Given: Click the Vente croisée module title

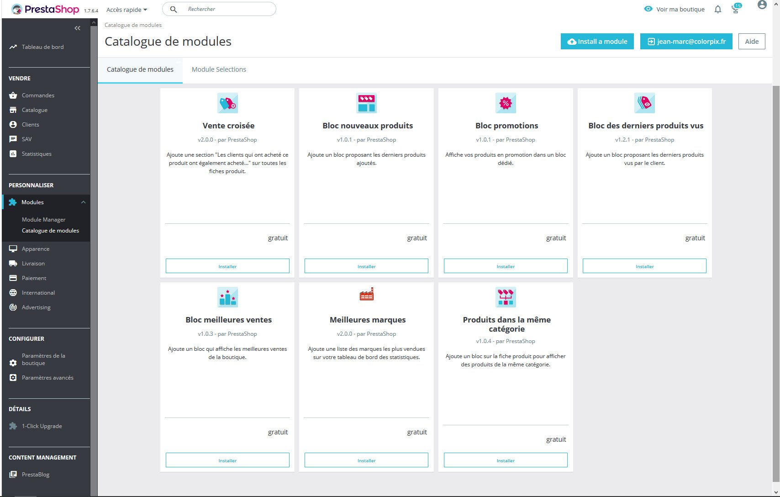Looking at the screenshot, I should [x=228, y=126].
